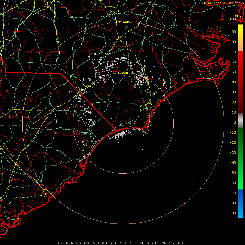Click the positive 30 scale value

234,92
